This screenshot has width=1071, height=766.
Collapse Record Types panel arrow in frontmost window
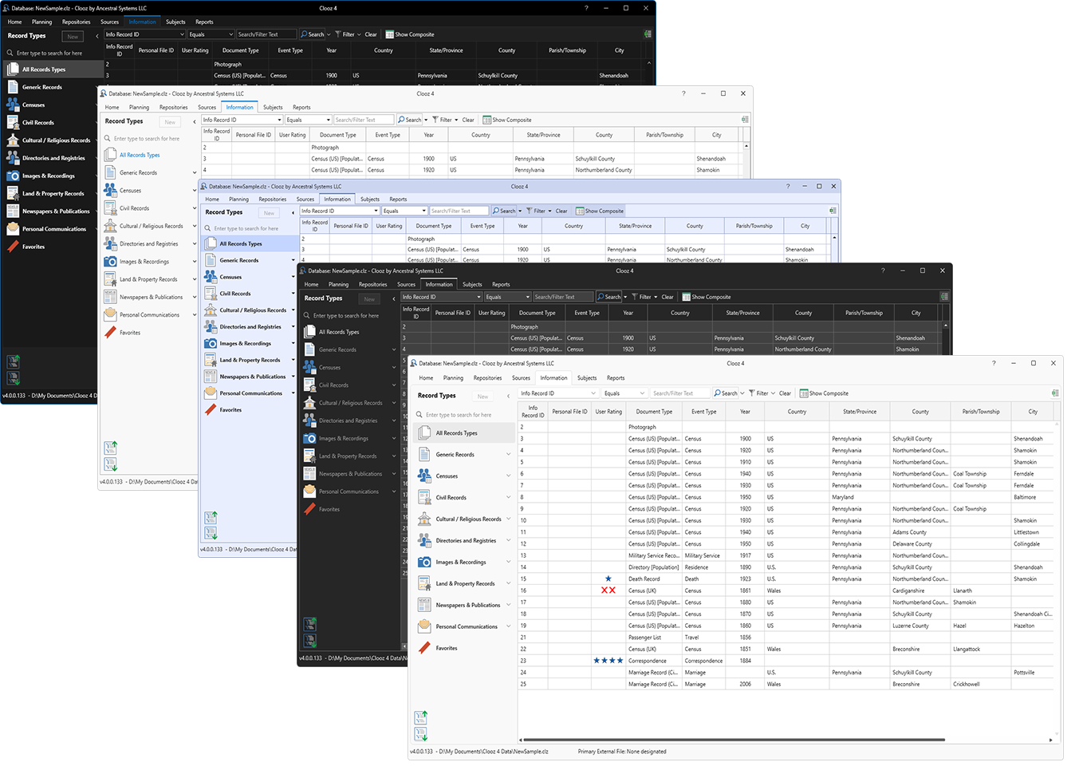[x=508, y=396]
